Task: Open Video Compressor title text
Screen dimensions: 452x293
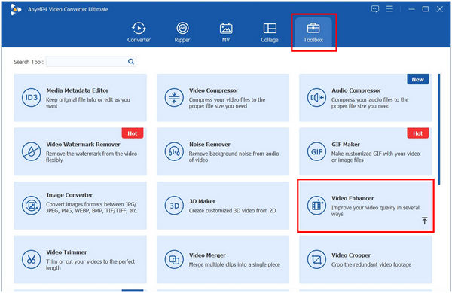Action: tap(214, 90)
